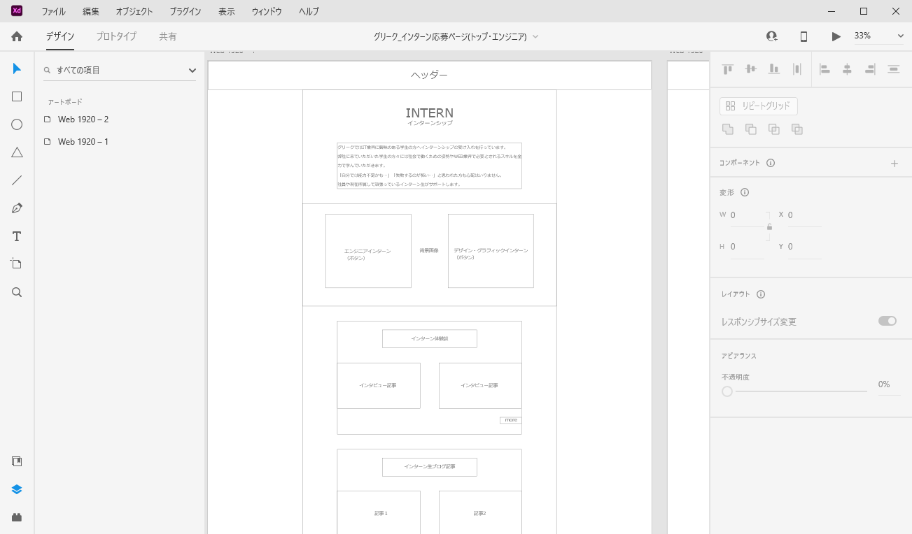The height and width of the screenshot is (534, 912).
Task: Click the Exclude overlap boolean icon
Action: [x=797, y=129]
